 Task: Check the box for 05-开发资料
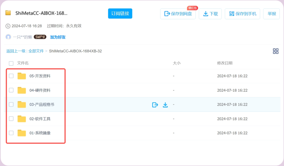11,76
